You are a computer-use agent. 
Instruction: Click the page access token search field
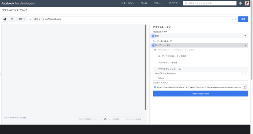pos(201,50)
